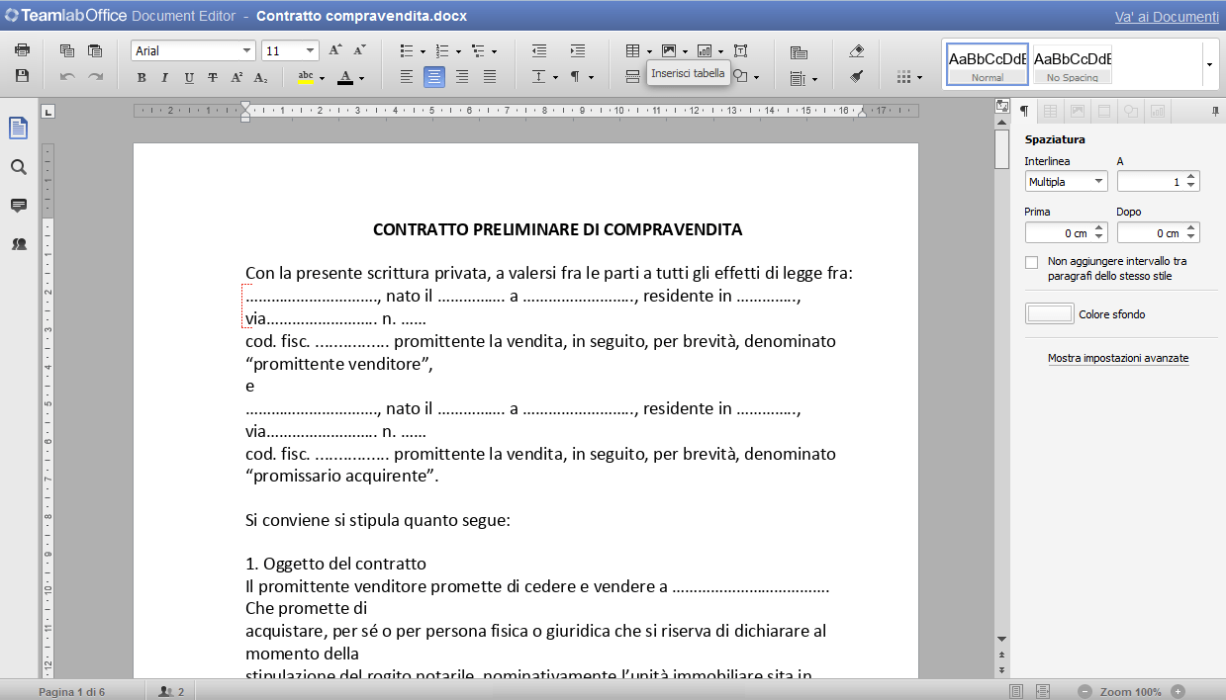
Task: Open the Colore sfondo color swatch
Action: (1050, 313)
